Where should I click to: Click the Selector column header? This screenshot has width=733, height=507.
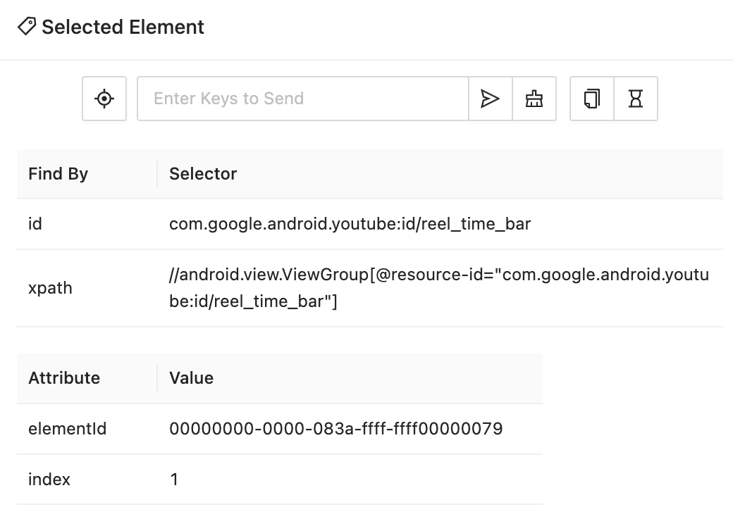[x=203, y=174]
